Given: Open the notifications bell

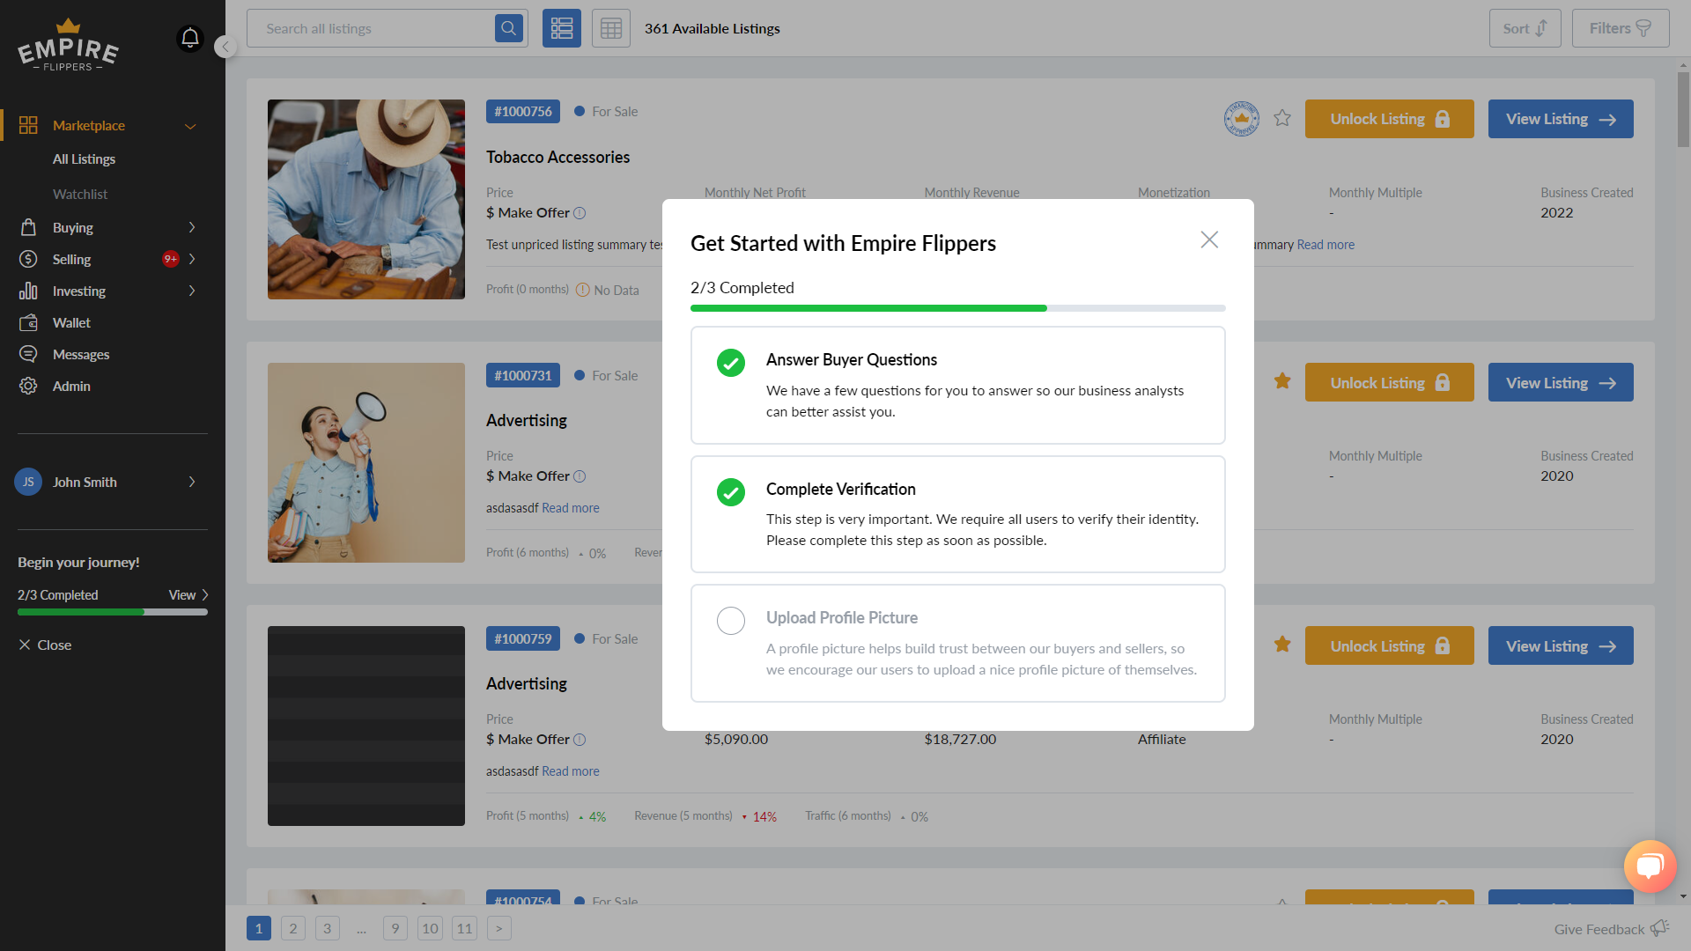Looking at the screenshot, I should 189,39.
